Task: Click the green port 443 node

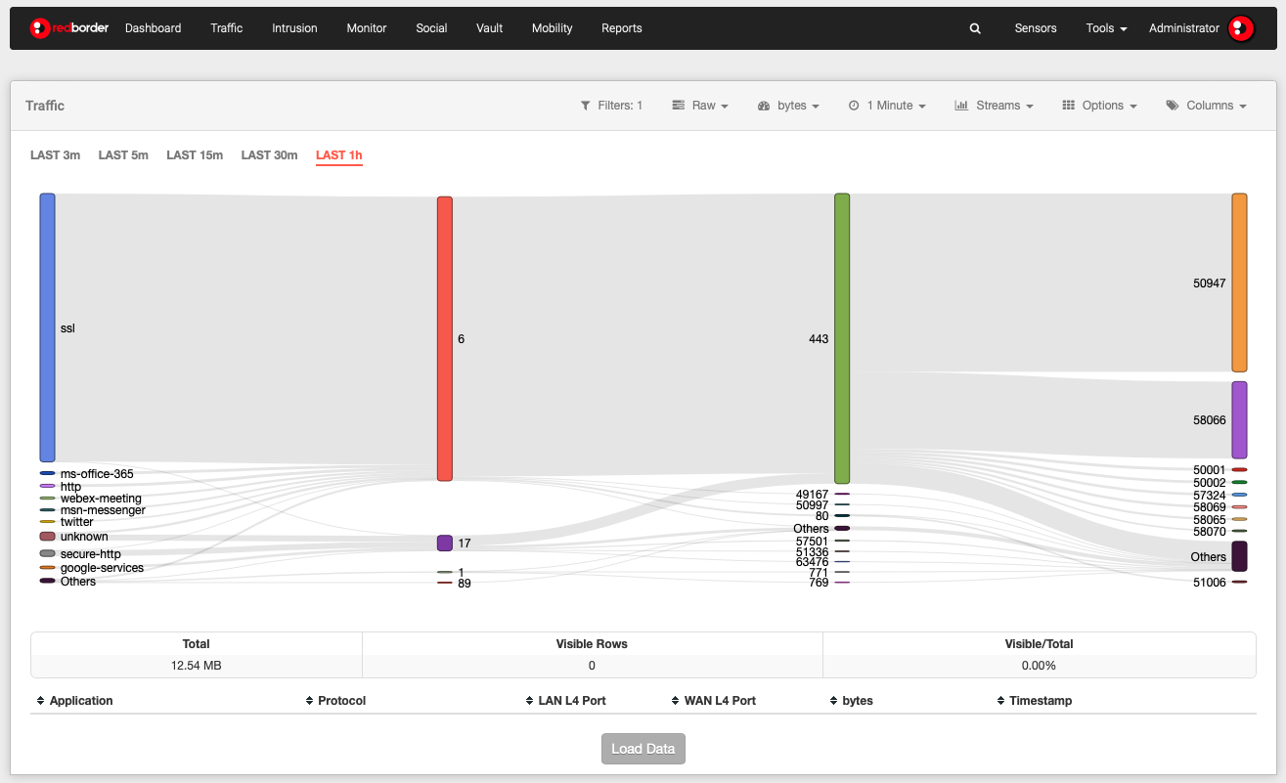Action: (x=842, y=339)
